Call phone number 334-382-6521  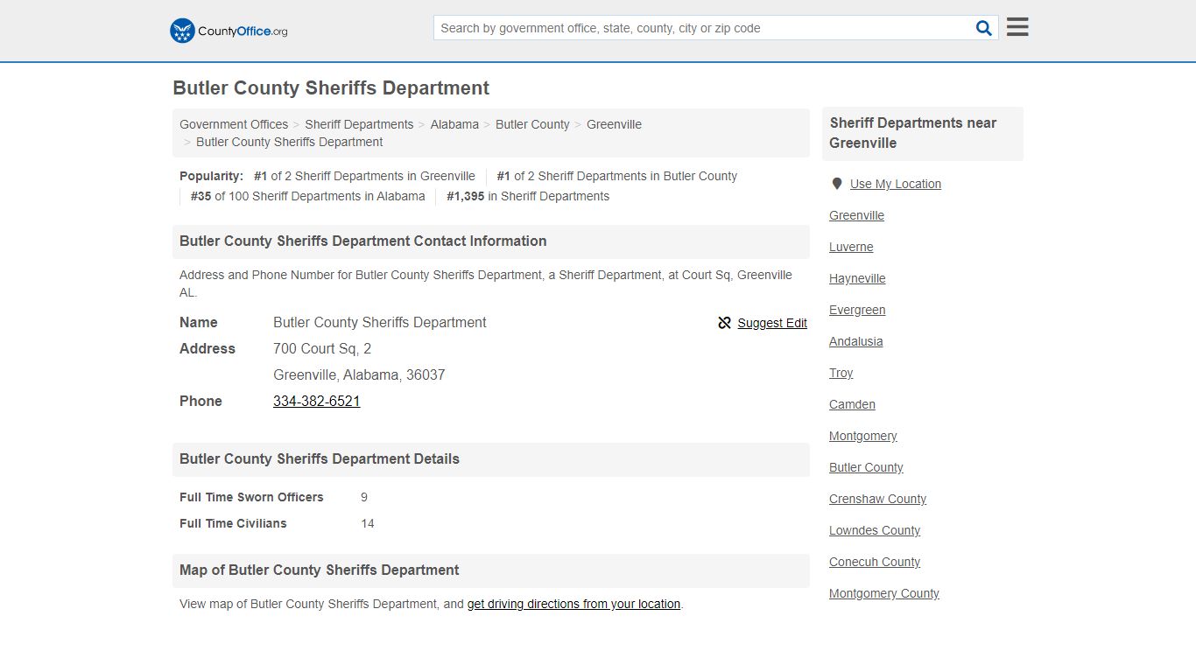point(317,401)
